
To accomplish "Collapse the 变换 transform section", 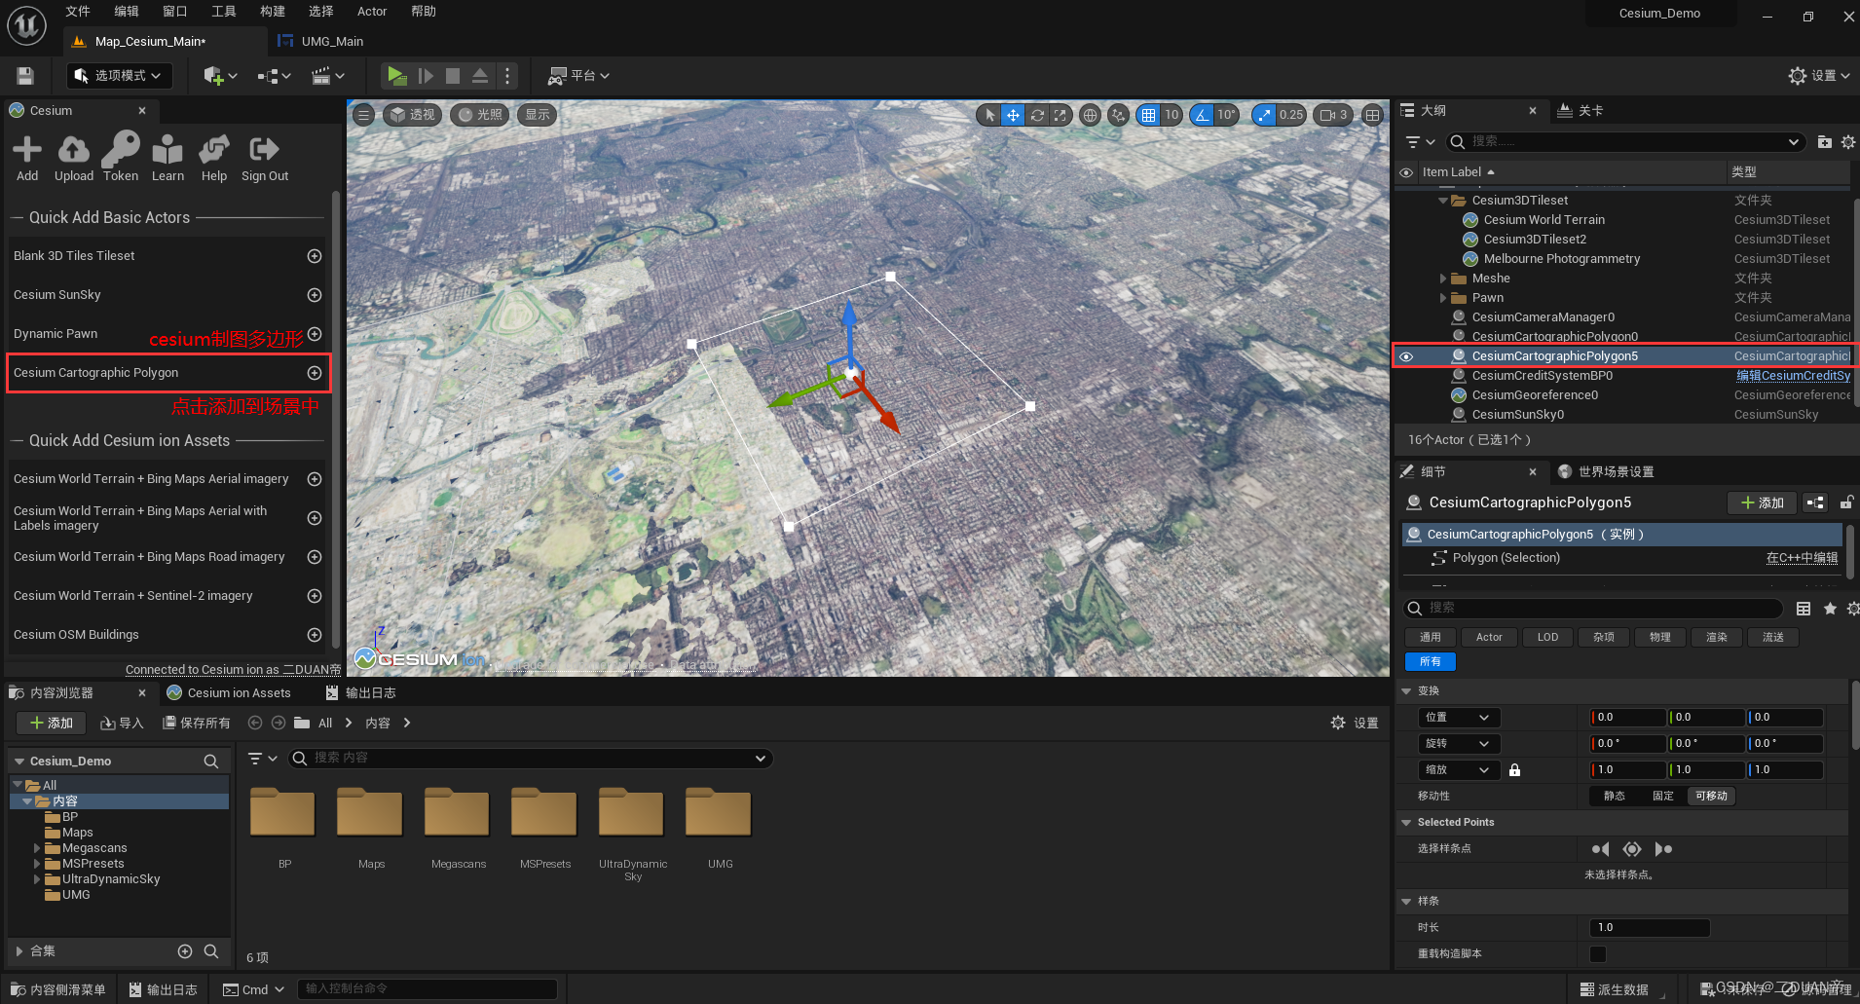I will pyautogui.click(x=1406, y=690).
